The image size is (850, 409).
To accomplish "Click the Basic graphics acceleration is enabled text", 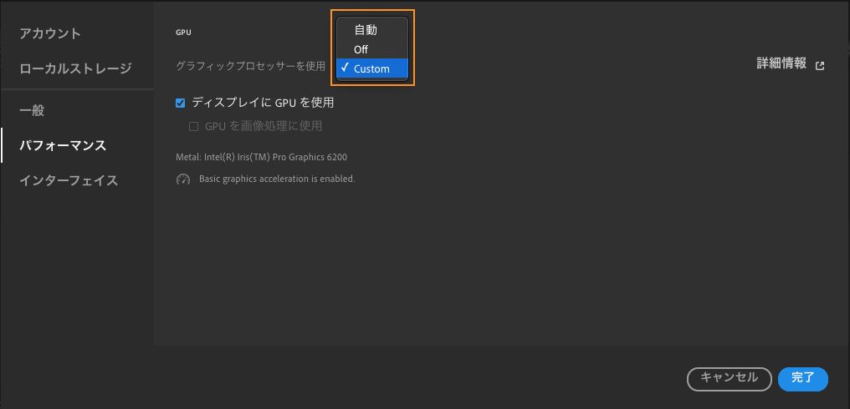I will click(x=277, y=179).
